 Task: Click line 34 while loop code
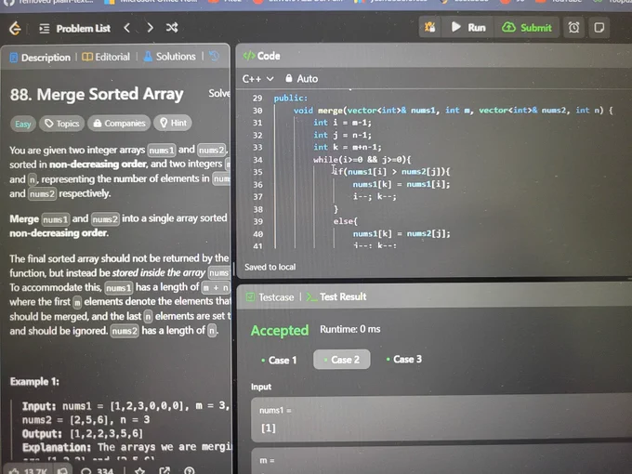pos(362,160)
